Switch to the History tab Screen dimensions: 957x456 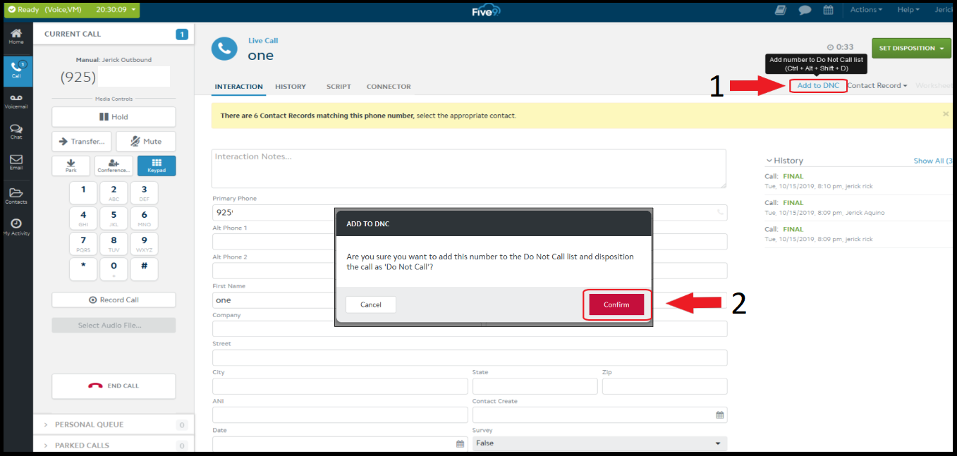(290, 87)
